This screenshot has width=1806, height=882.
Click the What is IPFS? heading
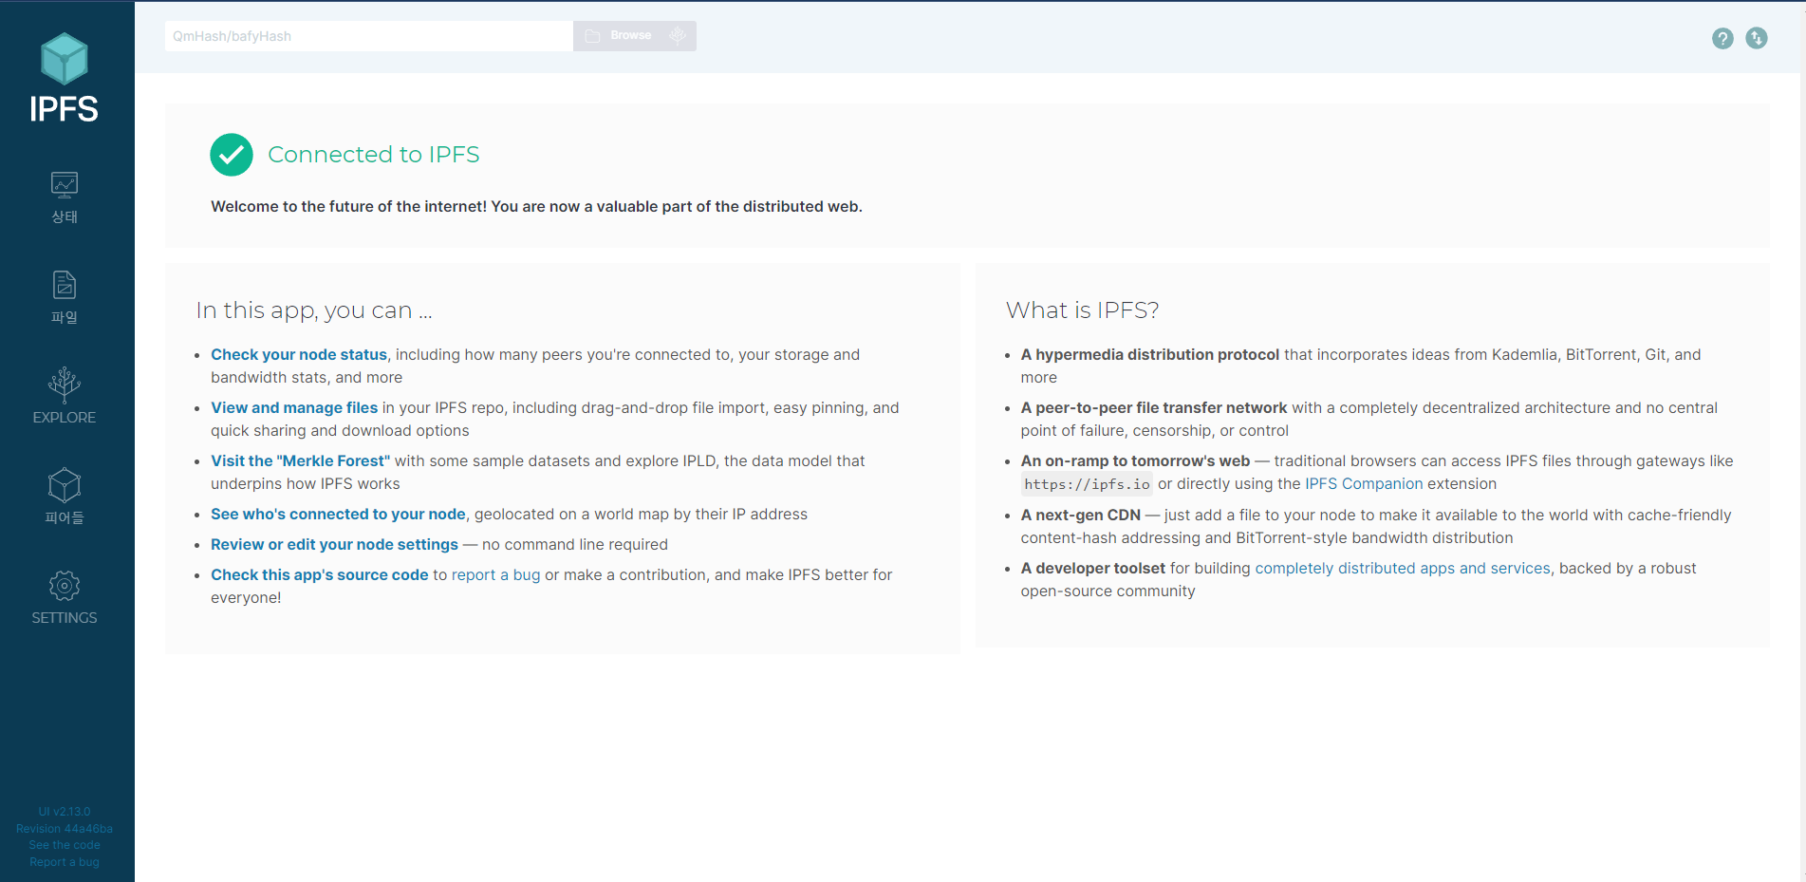(1082, 310)
